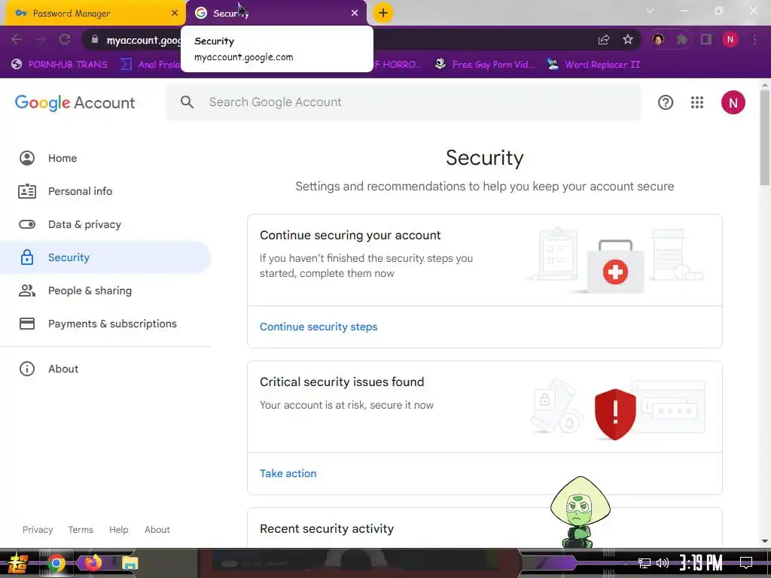Toggle the browser side panel
This screenshot has height=578, width=771.
(x=706, y=39)
